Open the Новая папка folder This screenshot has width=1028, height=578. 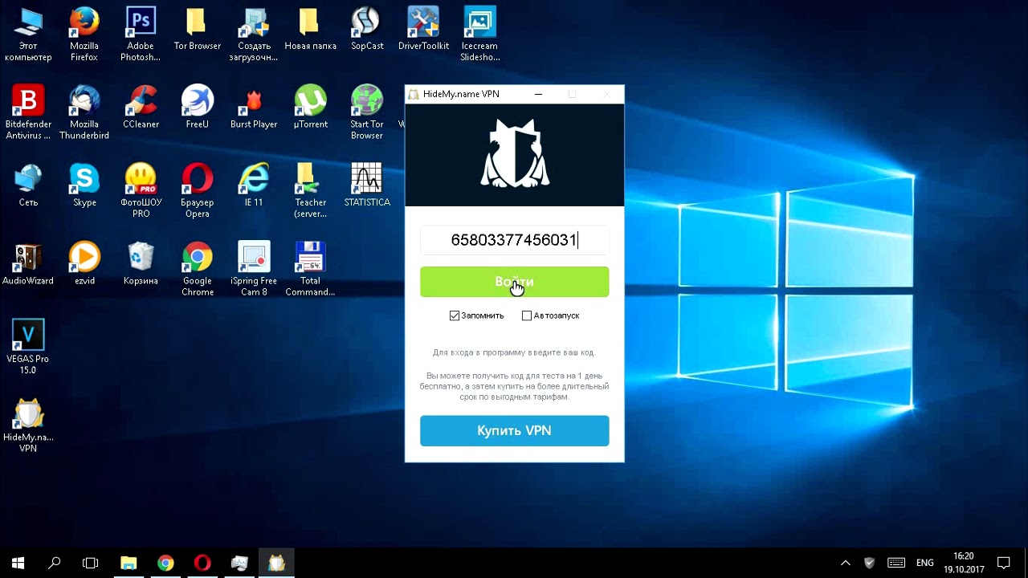(x=311, y=29)
